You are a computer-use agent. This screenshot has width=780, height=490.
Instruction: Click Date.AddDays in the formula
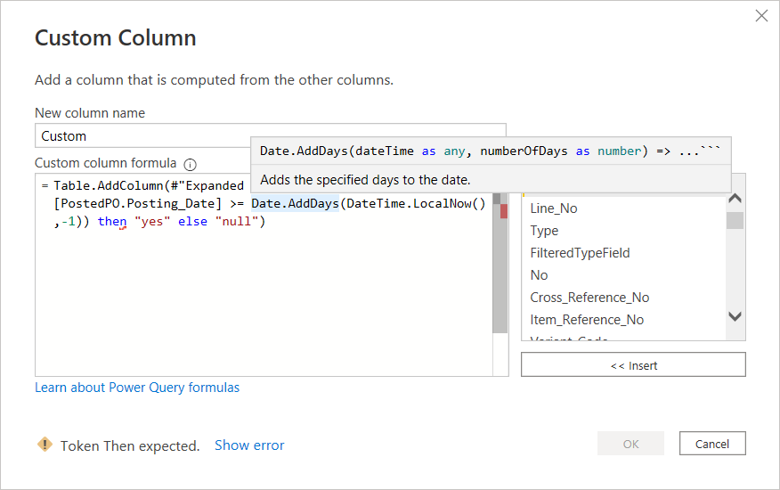(295, 204)
